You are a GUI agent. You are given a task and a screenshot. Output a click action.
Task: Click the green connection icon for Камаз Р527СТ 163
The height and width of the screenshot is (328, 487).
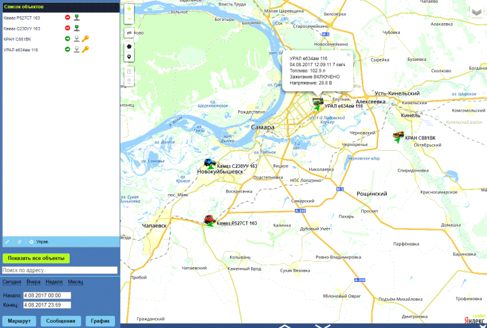[76, 18]
